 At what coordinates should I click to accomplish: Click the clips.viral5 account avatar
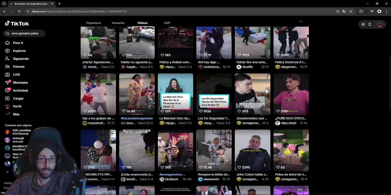pos(278,123)
